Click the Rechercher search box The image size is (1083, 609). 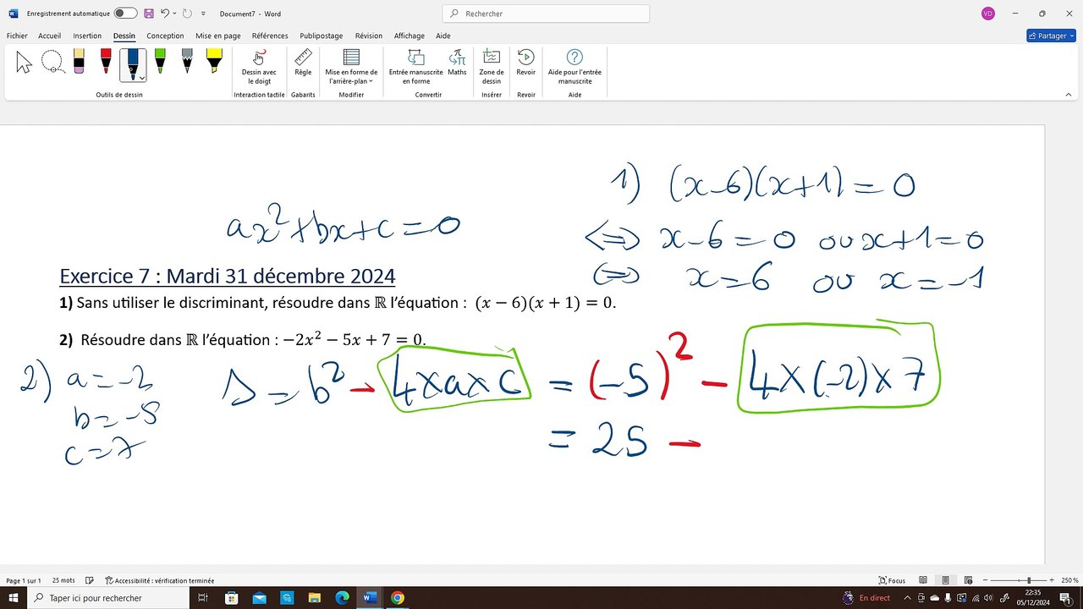click(x=546, y=14)
